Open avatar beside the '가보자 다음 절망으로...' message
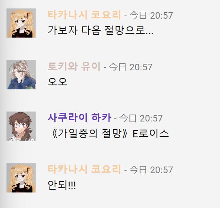The width and height of the screenshot is (220, 208). pos(21,23)
